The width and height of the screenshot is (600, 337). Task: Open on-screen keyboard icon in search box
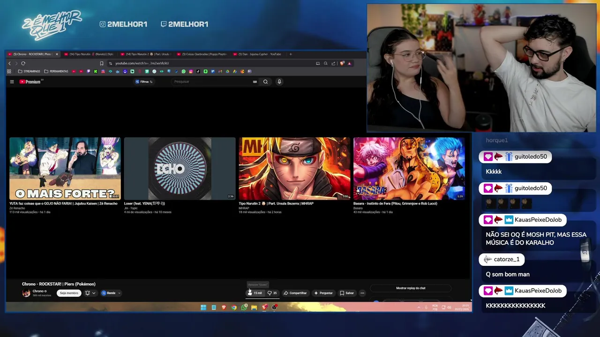coord(255,81)
